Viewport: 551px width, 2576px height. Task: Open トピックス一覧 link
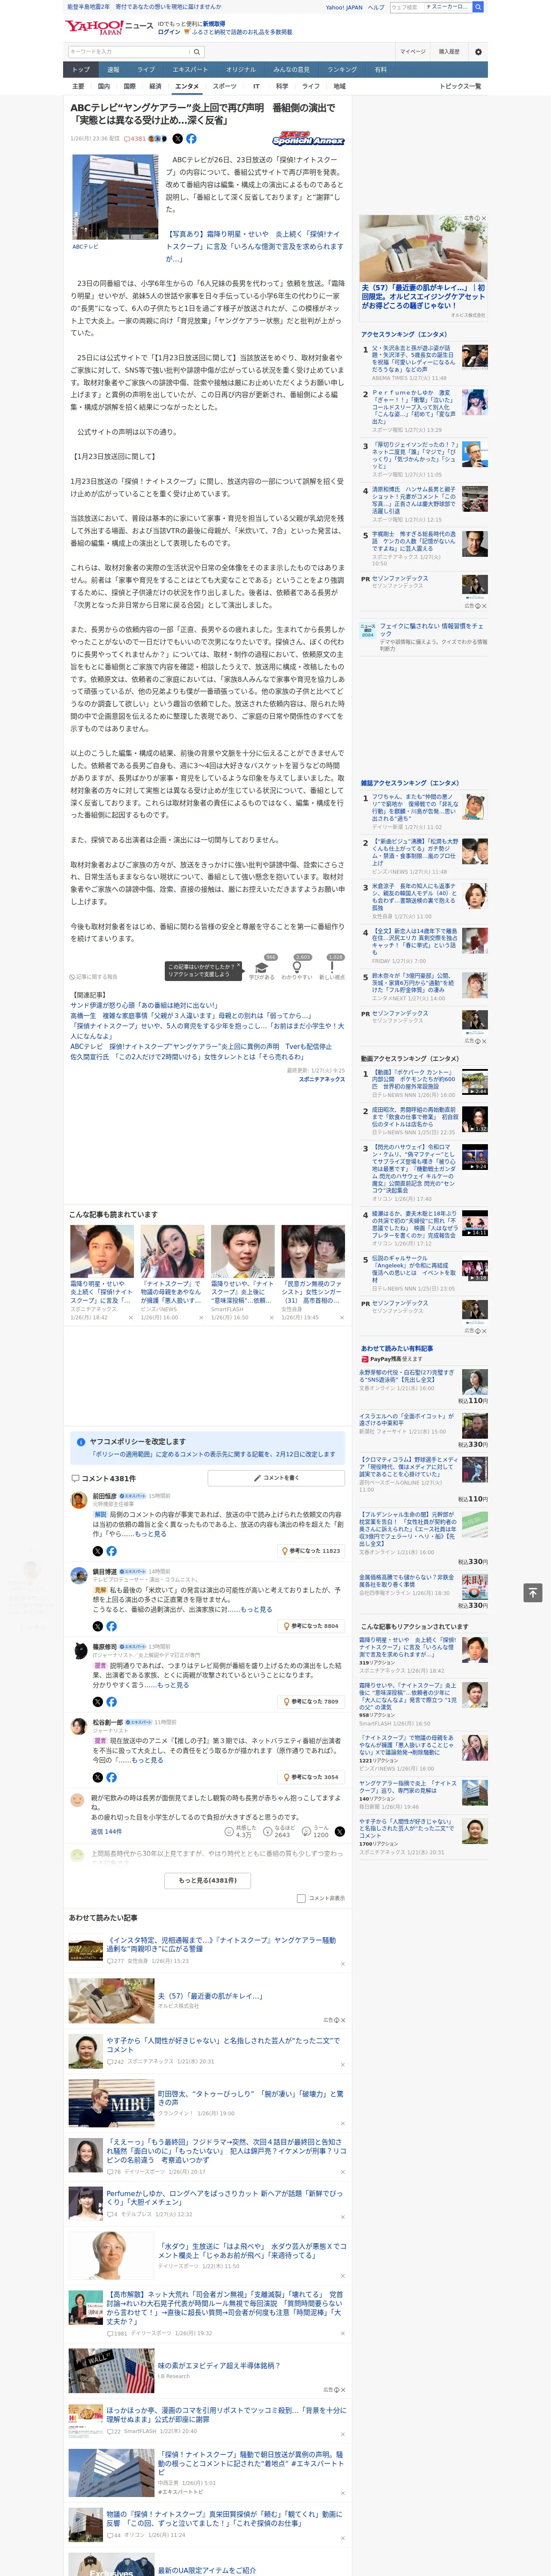pyautogui.click(x=460, y=87)
